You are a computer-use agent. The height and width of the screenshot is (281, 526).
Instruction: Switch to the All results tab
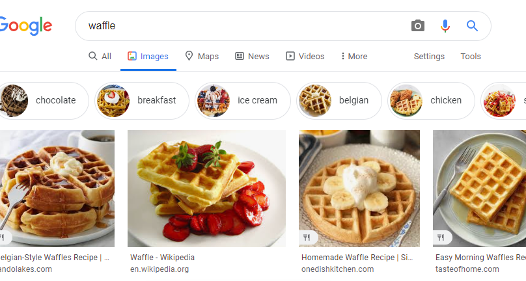tap(100, 57)
